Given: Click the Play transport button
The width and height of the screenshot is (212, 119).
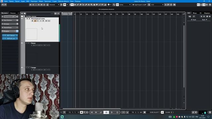Looking at the screenshot, I should pos(112,112).
